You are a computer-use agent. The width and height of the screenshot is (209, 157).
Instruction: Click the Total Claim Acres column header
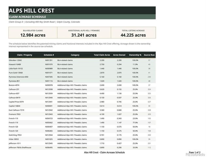click(102, 55)
